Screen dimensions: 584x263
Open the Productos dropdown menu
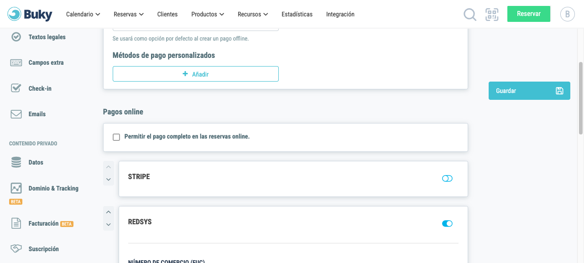pos(208,14)
